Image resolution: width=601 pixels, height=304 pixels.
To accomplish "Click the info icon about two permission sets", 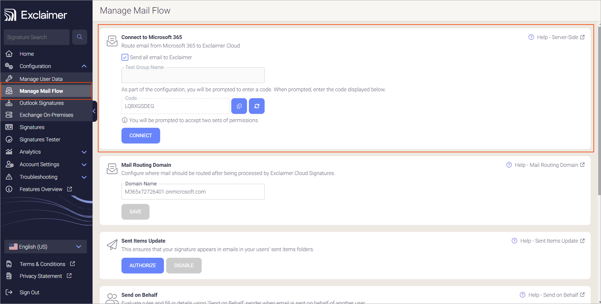I will 125,120.
